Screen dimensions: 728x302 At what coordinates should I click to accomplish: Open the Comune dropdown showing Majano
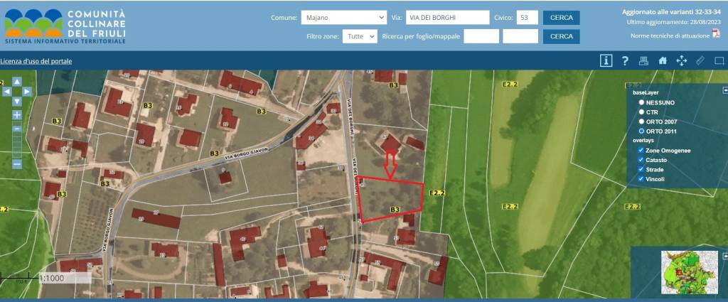[343, 18]
